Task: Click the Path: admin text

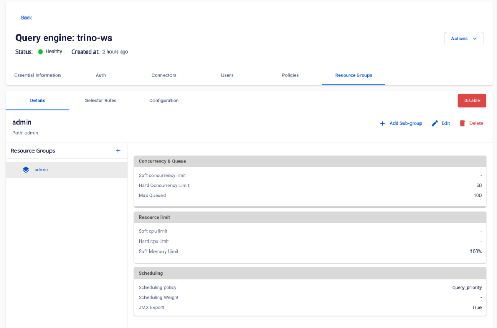Action: coord(25,133)
